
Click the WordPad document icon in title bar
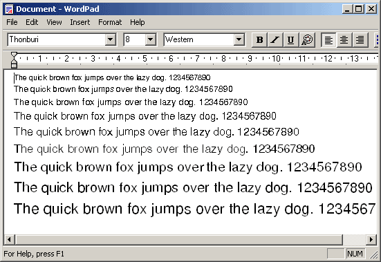point(9,9)
